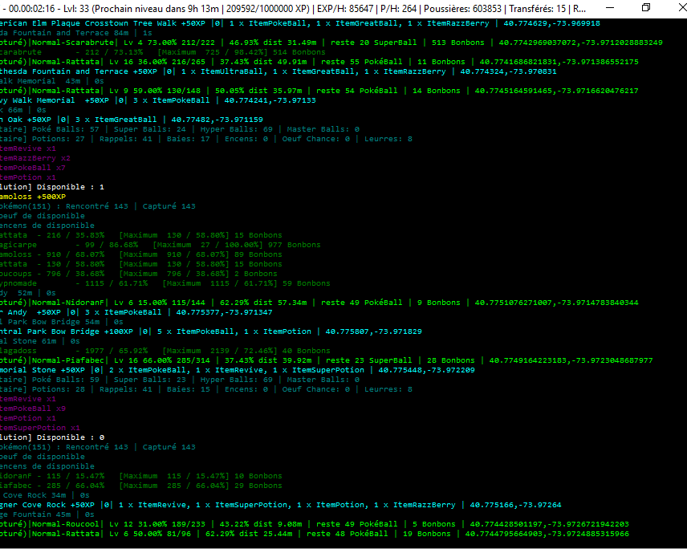Click magenta line 'ItemPokeBall x9'

(33, 409)
